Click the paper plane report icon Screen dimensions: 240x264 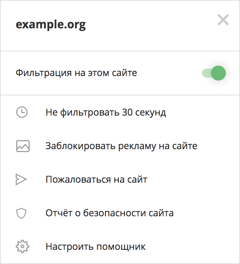point(21,179)
